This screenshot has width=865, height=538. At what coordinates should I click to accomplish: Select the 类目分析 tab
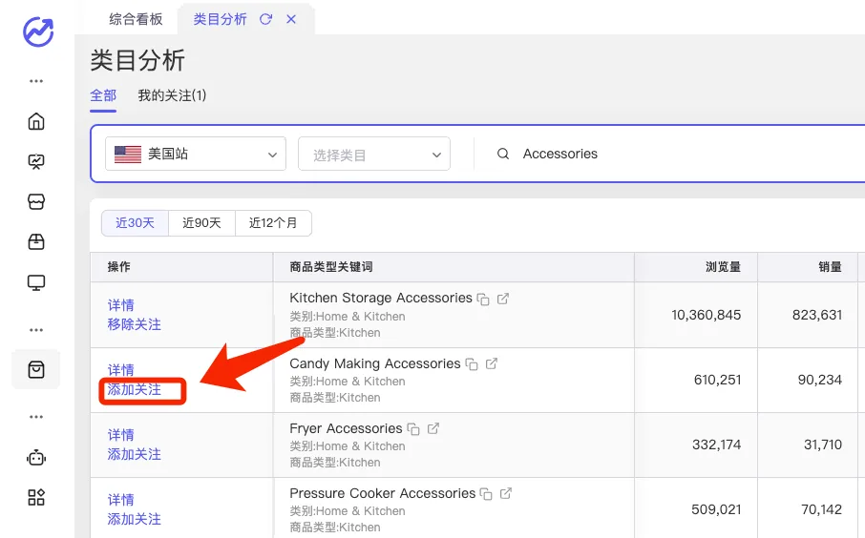(x=220, y=19)
